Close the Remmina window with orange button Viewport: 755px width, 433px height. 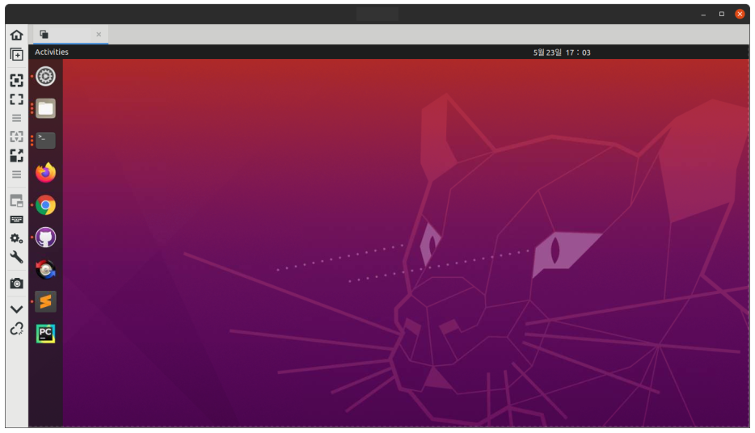pyautogui.click(x=740, y=14)
